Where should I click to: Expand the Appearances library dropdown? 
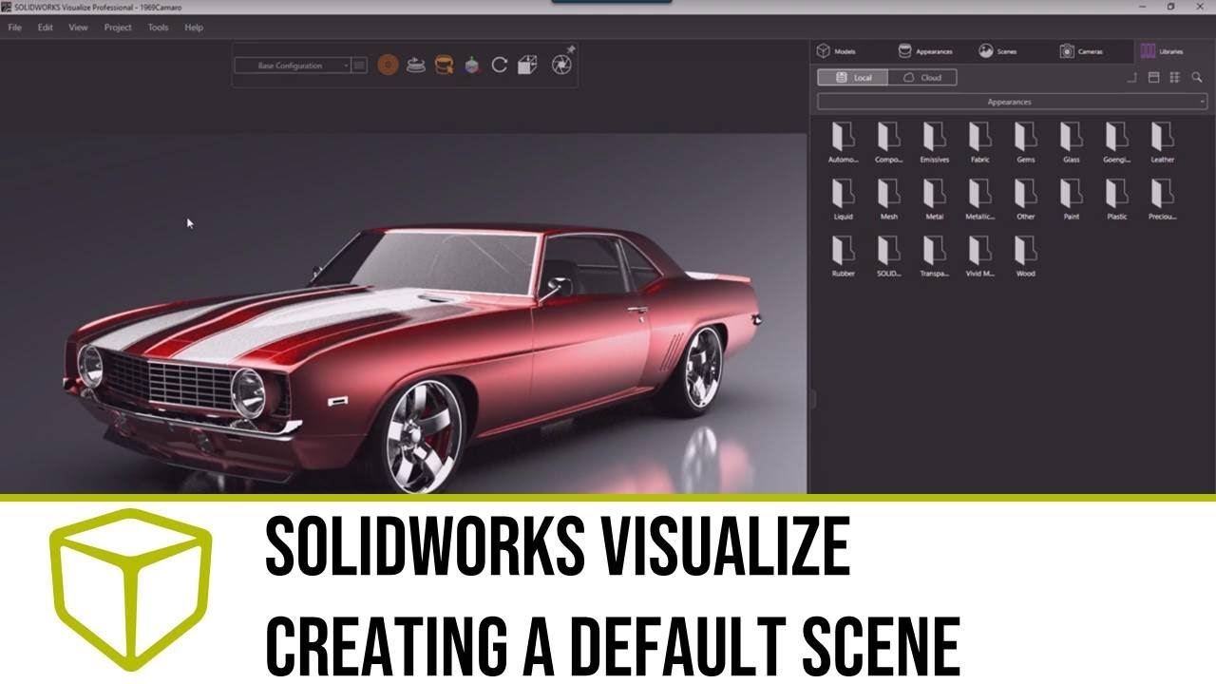(1012, 102)
